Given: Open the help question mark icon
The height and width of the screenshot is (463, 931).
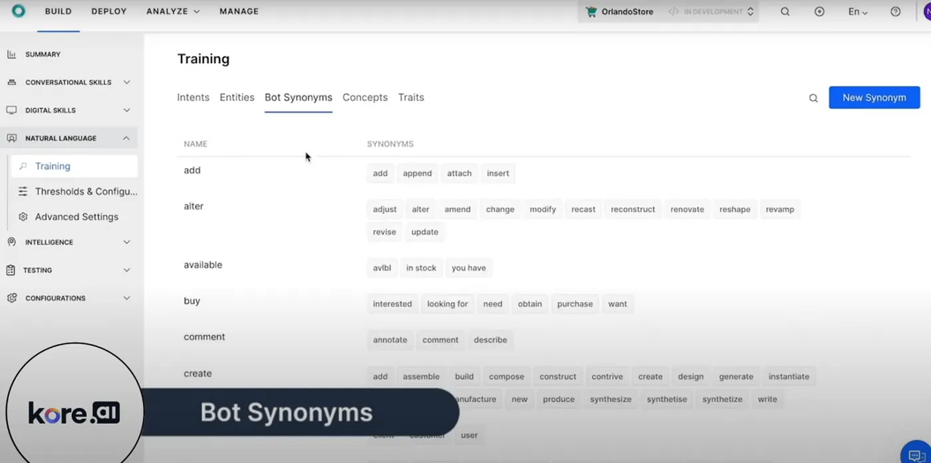Looking at the screenshot, I should (x=895, y=11).
